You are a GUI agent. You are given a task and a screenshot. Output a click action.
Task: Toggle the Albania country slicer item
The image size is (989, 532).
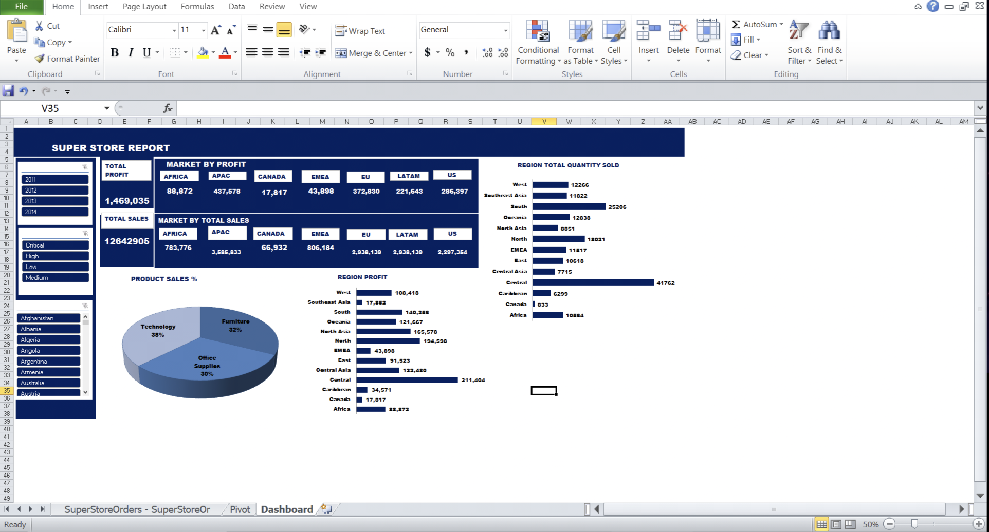(49, 329)
